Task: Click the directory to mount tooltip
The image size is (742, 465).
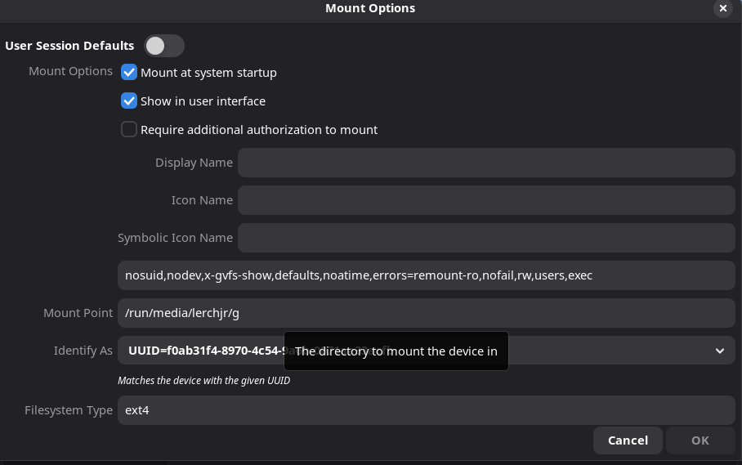Action: (x=396, y=351)
